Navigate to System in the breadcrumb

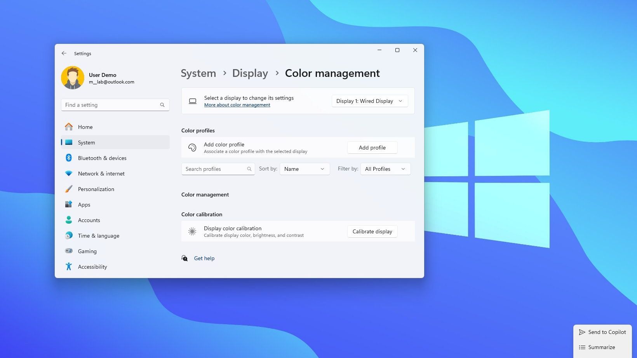tap(198, 73)
